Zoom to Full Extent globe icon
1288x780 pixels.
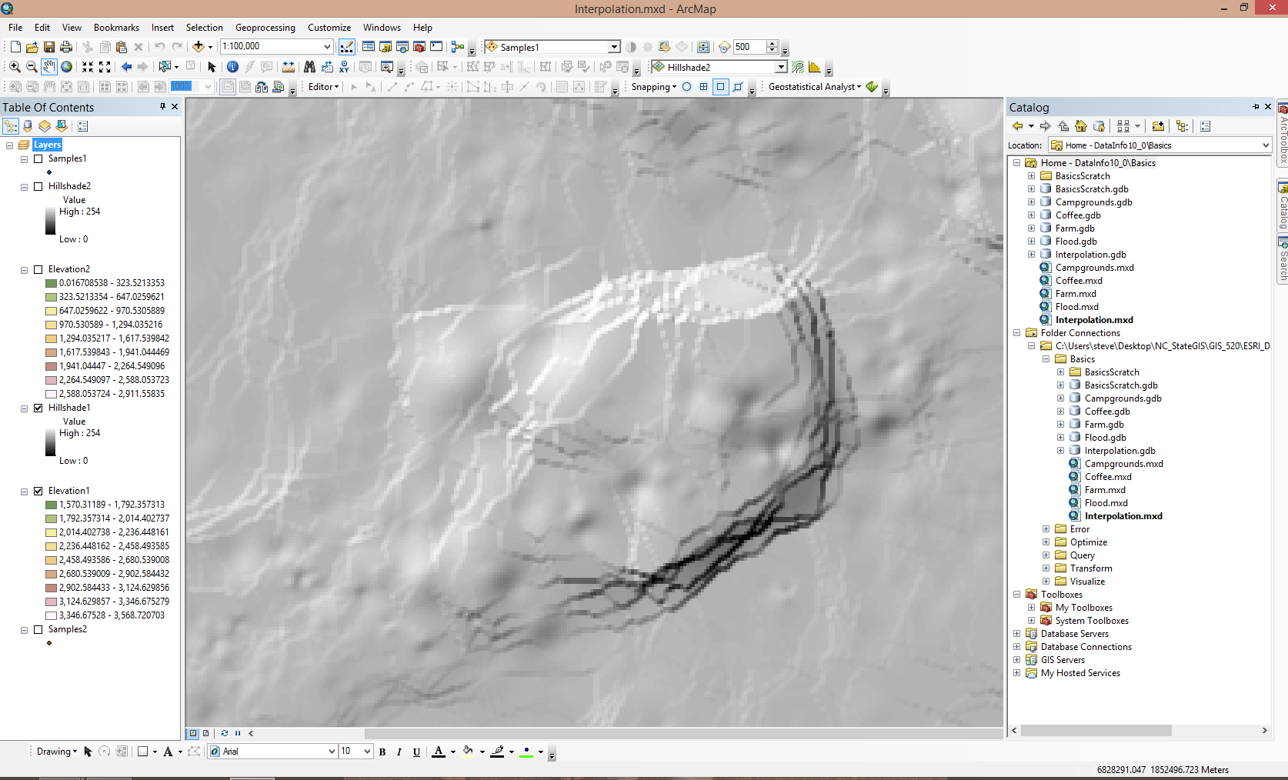pos(67,67)
